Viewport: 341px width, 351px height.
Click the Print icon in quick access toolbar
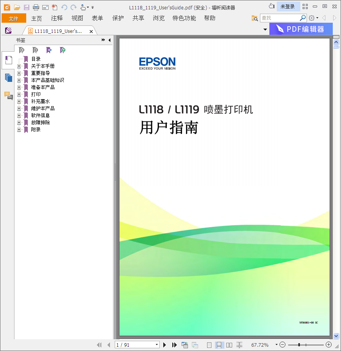point(36,7)
